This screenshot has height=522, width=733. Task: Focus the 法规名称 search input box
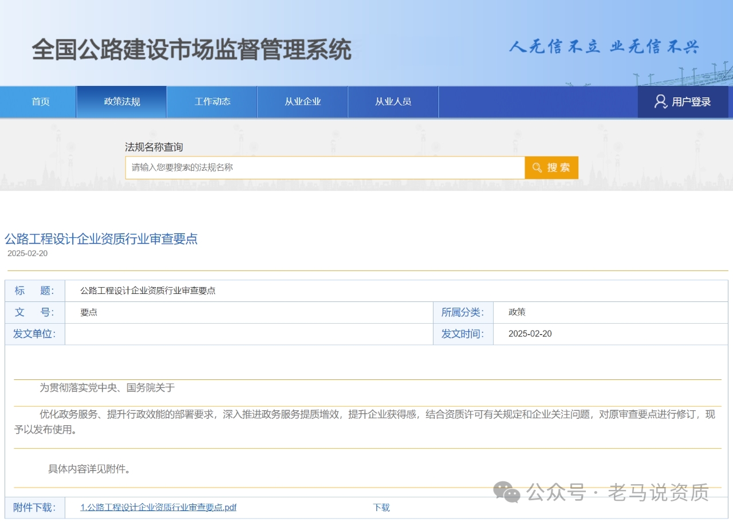[325, 168]
